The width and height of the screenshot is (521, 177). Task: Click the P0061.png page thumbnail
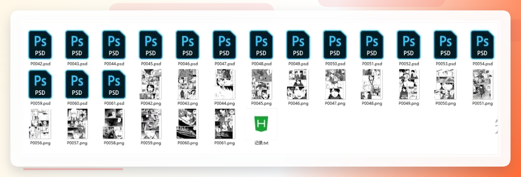tap(225, 124)
